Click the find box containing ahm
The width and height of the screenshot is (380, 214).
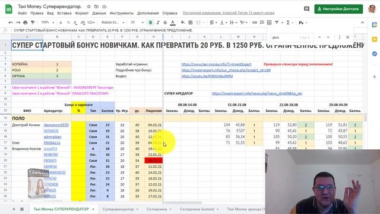292,37
